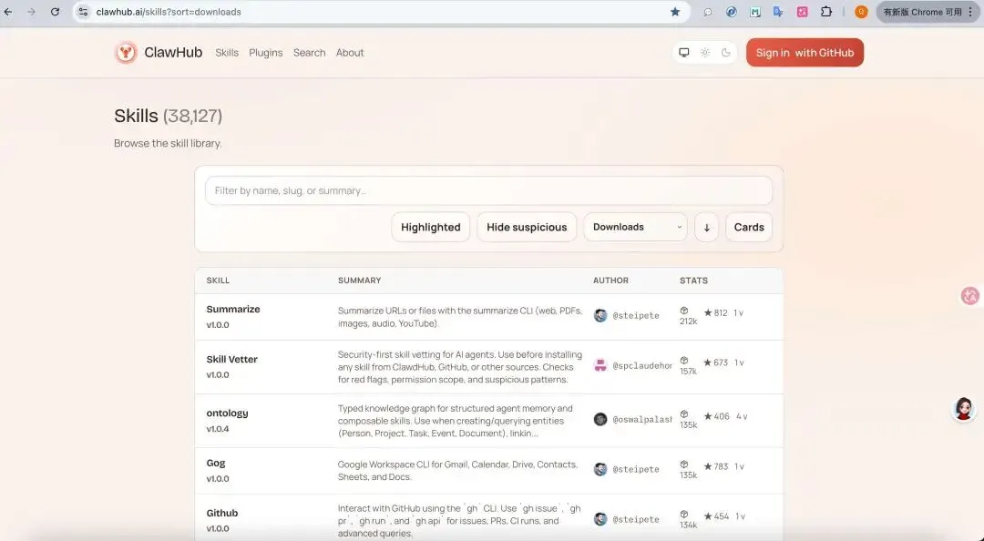Click the Chrome update available button

(928, 12)
